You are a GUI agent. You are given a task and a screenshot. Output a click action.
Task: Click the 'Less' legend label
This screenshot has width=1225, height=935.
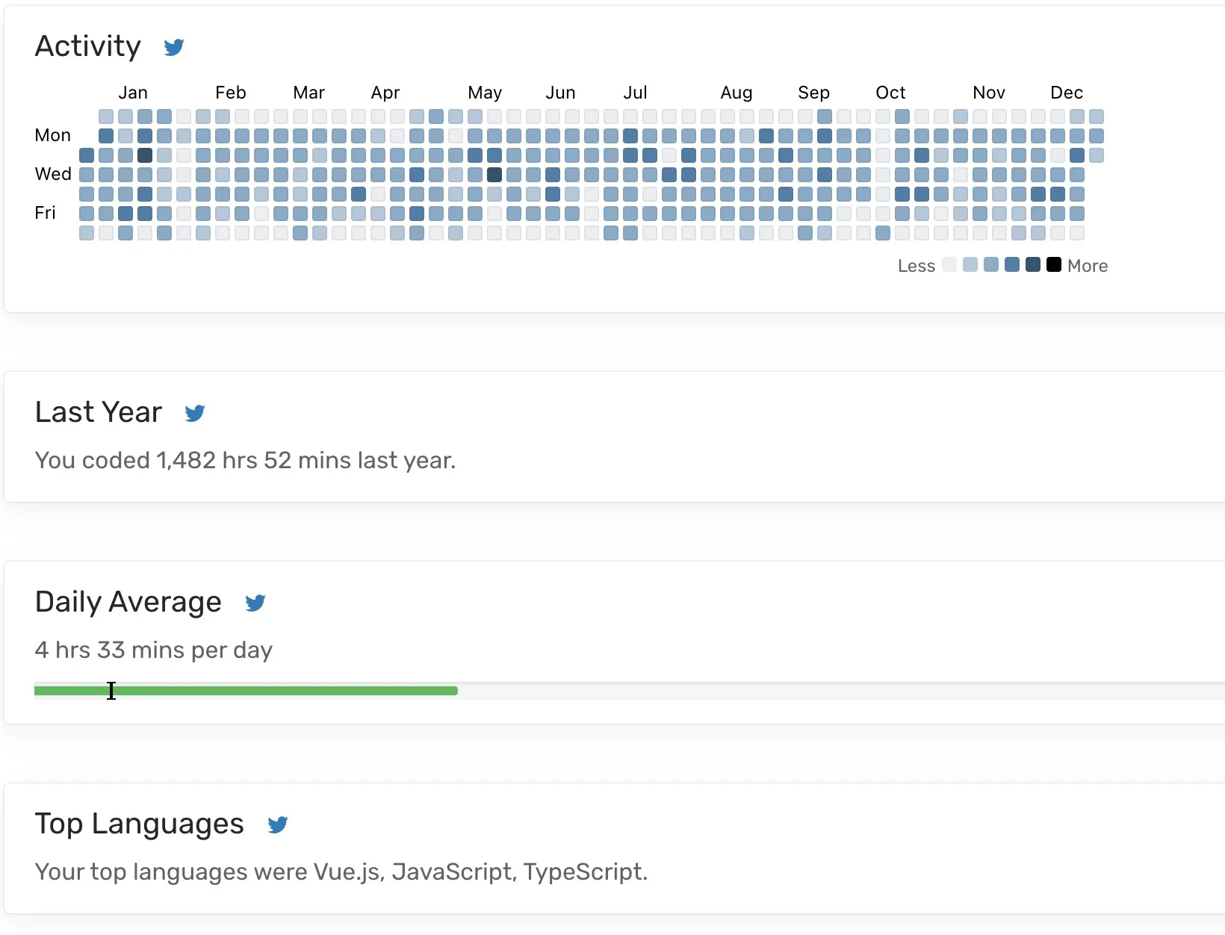pyautogui.click(x=917, y=266)
